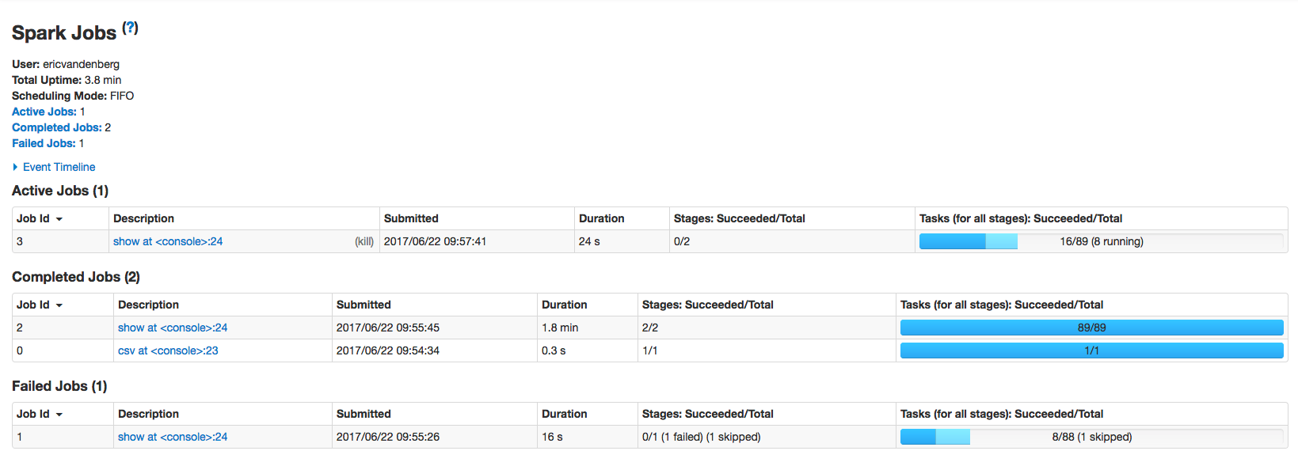Click the Completed Jobs (2) heading

click(x=76, y=277)
